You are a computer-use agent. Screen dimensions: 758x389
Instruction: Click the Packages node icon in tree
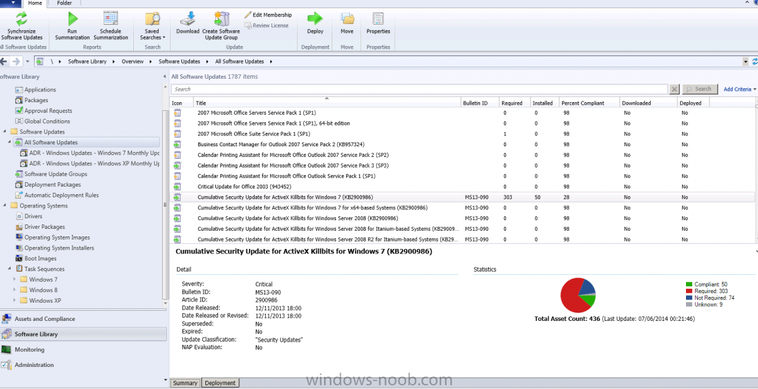(19, 100)
